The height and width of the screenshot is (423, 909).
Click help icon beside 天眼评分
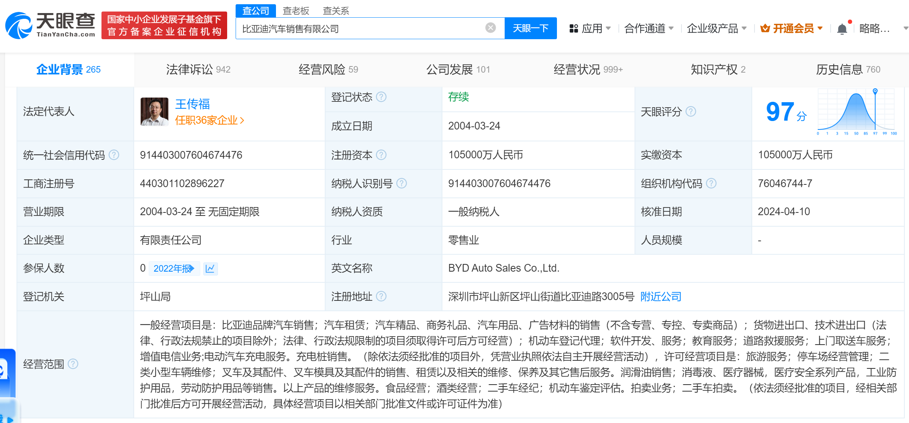point(691,111)
